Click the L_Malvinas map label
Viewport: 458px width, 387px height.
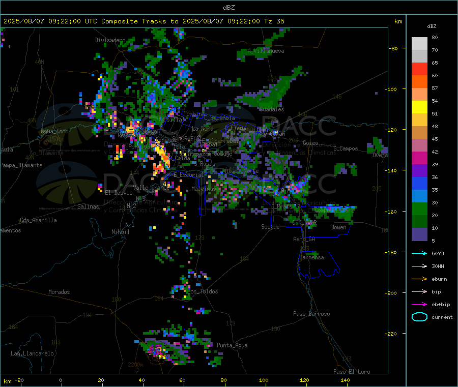click(200, 189)
